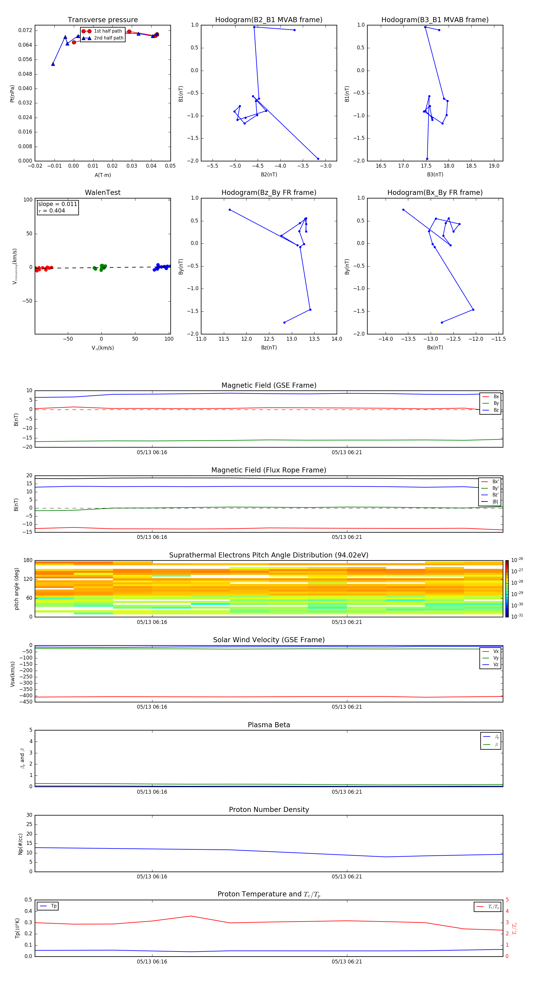Image resolution: width=538 pixels, height=988 pixels.
Task: Click 05/13 06:16 tick under GSE plot
Action: coord(152,452)
